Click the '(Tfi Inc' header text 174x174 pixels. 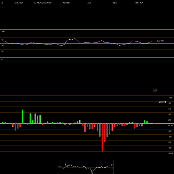[139, 3]
